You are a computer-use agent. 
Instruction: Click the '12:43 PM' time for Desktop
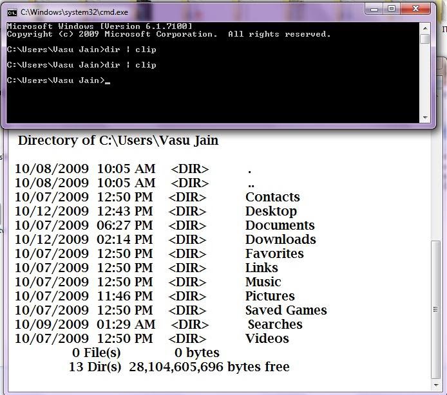(x=125, y=211)
